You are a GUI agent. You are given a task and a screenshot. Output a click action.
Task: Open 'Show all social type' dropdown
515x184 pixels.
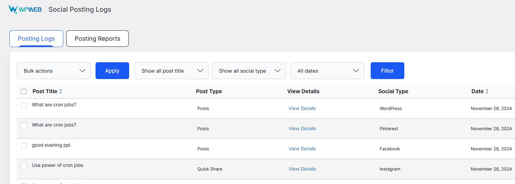point(249,71)
